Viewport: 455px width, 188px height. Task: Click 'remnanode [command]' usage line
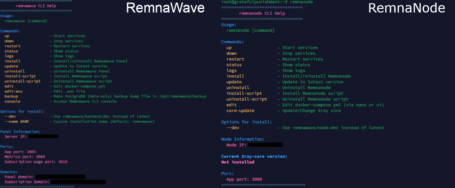pos(250,30)
